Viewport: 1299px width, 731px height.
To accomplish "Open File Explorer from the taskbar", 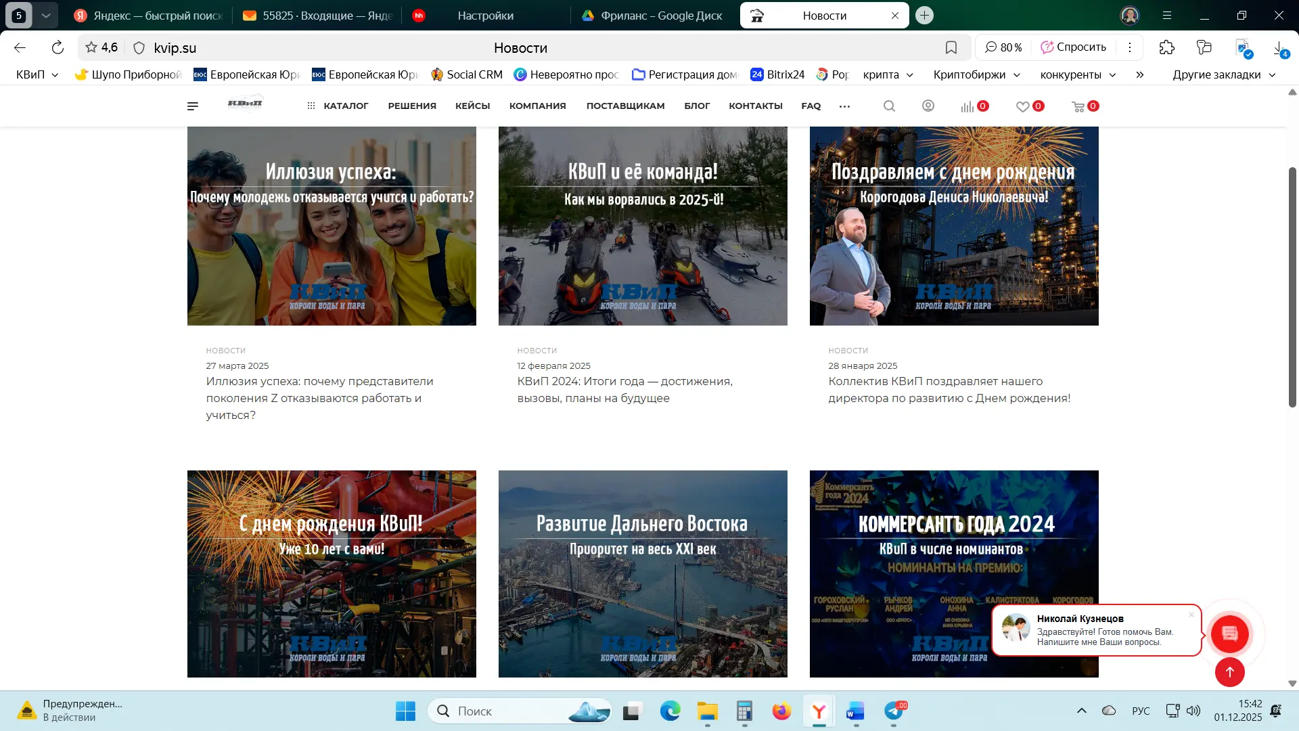I will coord(708,711).
